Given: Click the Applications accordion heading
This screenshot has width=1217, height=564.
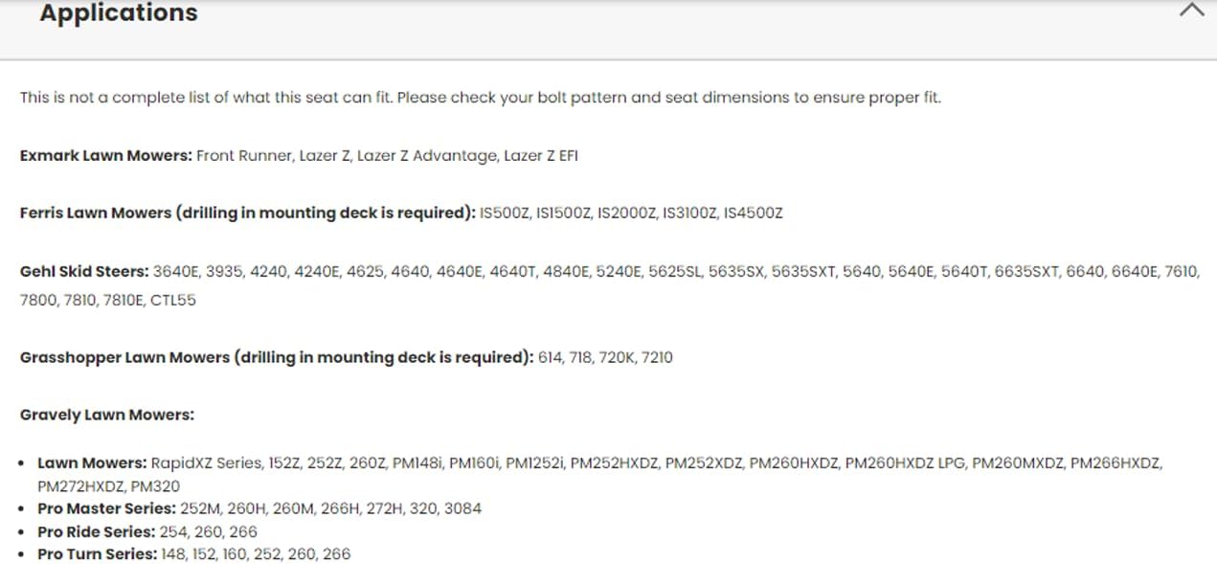Looking at the screenshot, I should coord(119,13).
